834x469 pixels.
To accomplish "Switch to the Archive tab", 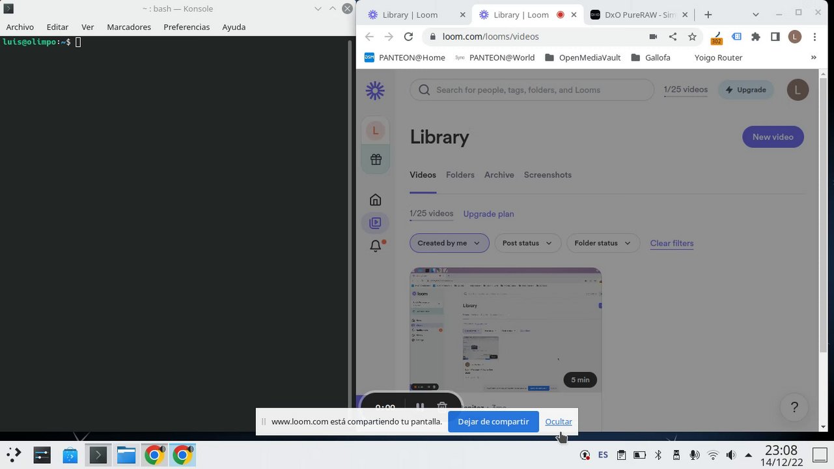I will click(x=499, y=175).
